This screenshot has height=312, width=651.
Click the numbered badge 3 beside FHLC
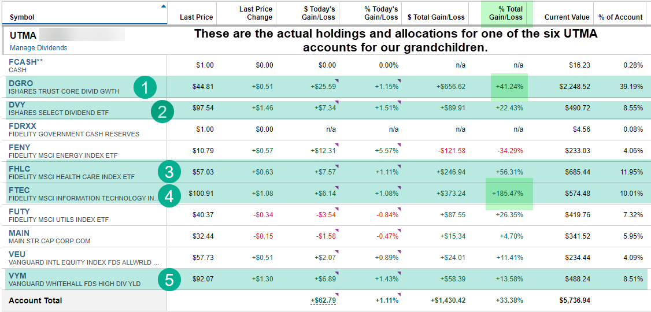coord(169,171)
